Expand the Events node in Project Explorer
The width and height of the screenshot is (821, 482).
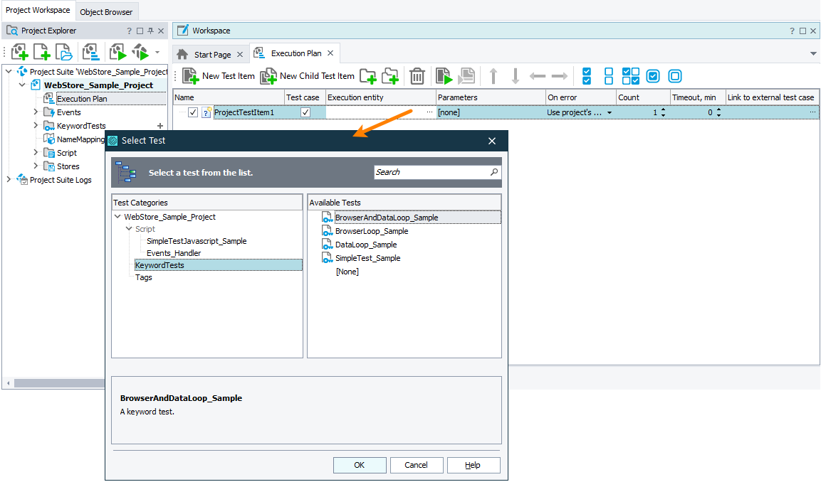[x=36, y=112]
